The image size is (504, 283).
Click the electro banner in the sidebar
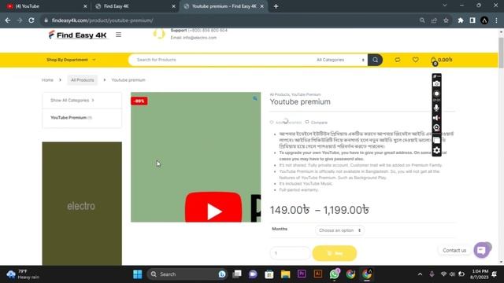pyautogui.click(x=82, y=204)
